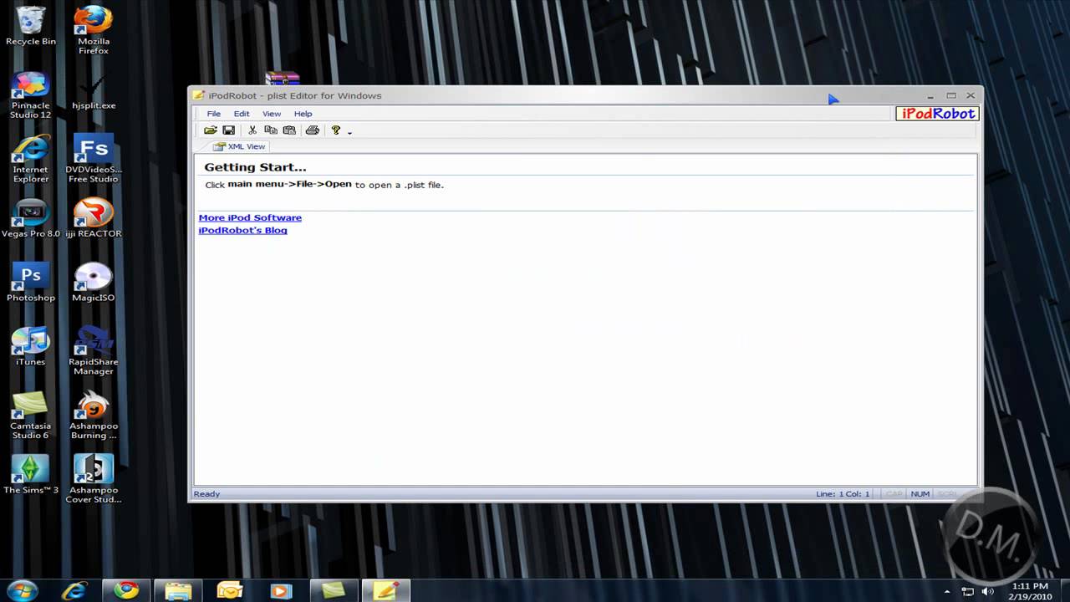Open the iPodRobot's Blog link
Image resolution: width=1070 pixels, height=602 pixels.
242,230
